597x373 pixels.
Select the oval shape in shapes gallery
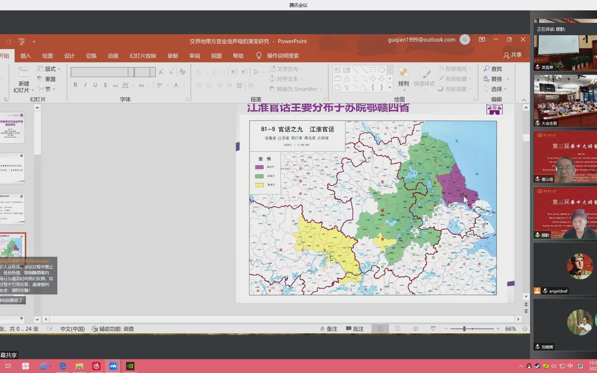(x=381, y=69)
